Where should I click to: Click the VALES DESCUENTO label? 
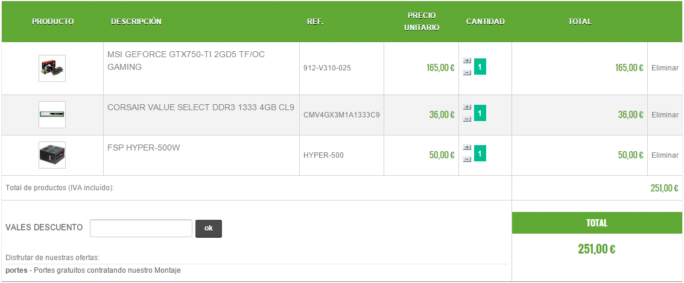click(44, 227)
